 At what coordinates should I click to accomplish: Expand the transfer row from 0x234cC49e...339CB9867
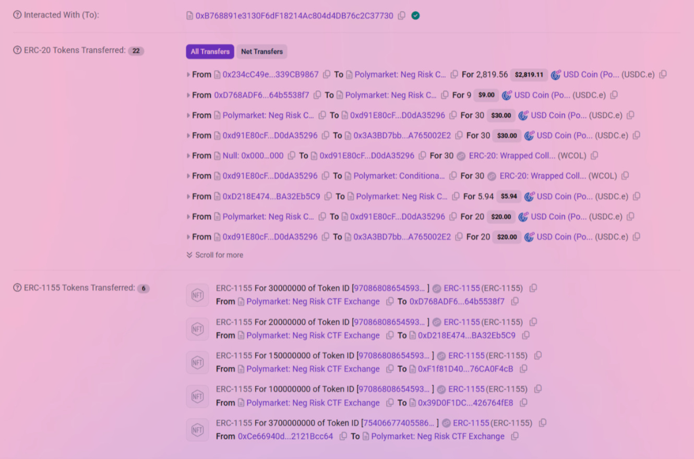point(188,75)
